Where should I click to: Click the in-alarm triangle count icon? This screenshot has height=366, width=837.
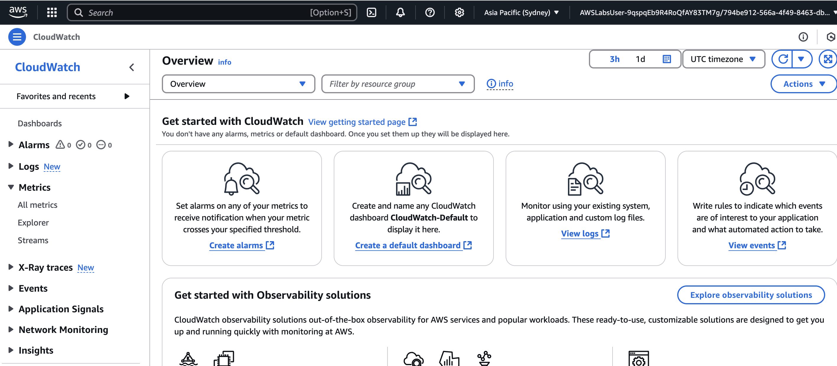click(60, 145)
